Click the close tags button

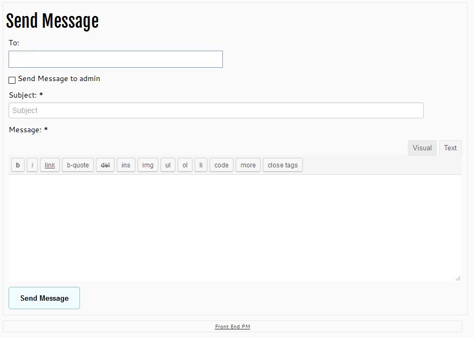(x=283, y=165)
